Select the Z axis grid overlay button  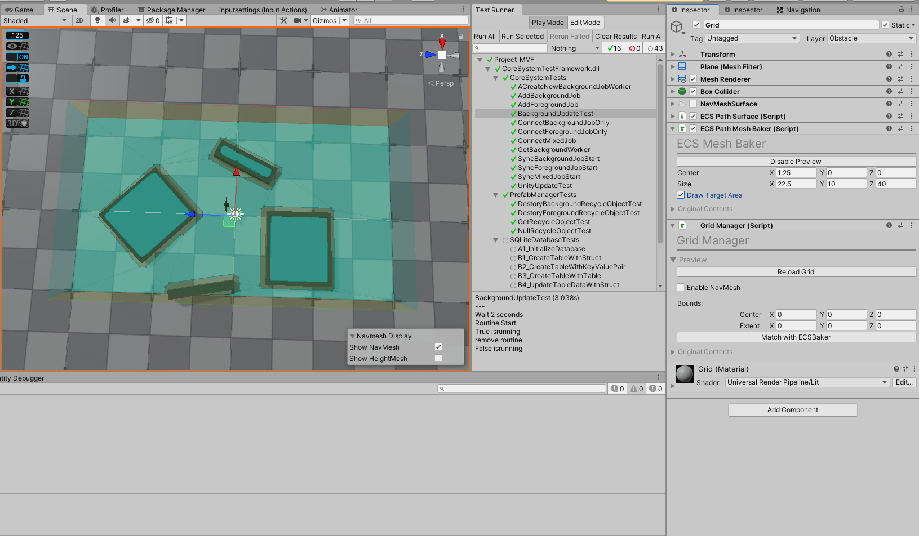click(x=17, y=113)
